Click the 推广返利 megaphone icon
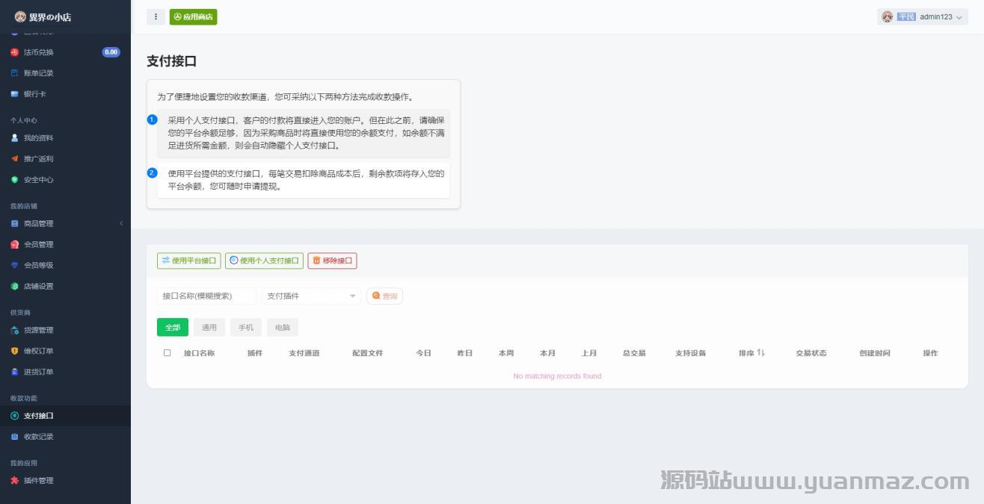Screen dimensions: 984x504 (14, 159)
